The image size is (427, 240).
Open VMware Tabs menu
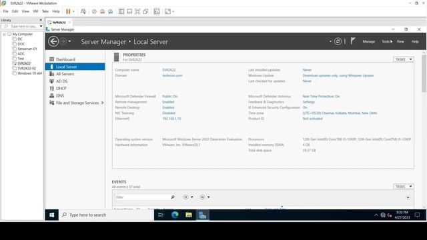45,11
